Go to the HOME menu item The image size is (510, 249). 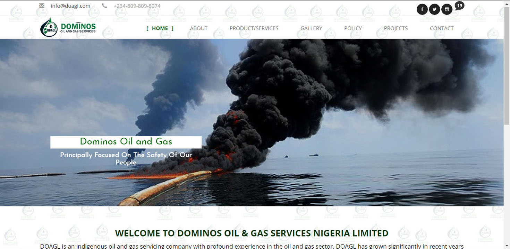pyautogui.click(x=160, y=28)
